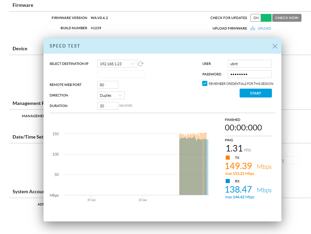Viewport: 311px width, 234px height.
Task: Click the 138.47 RX throughput value
Action: coord(238,190)
